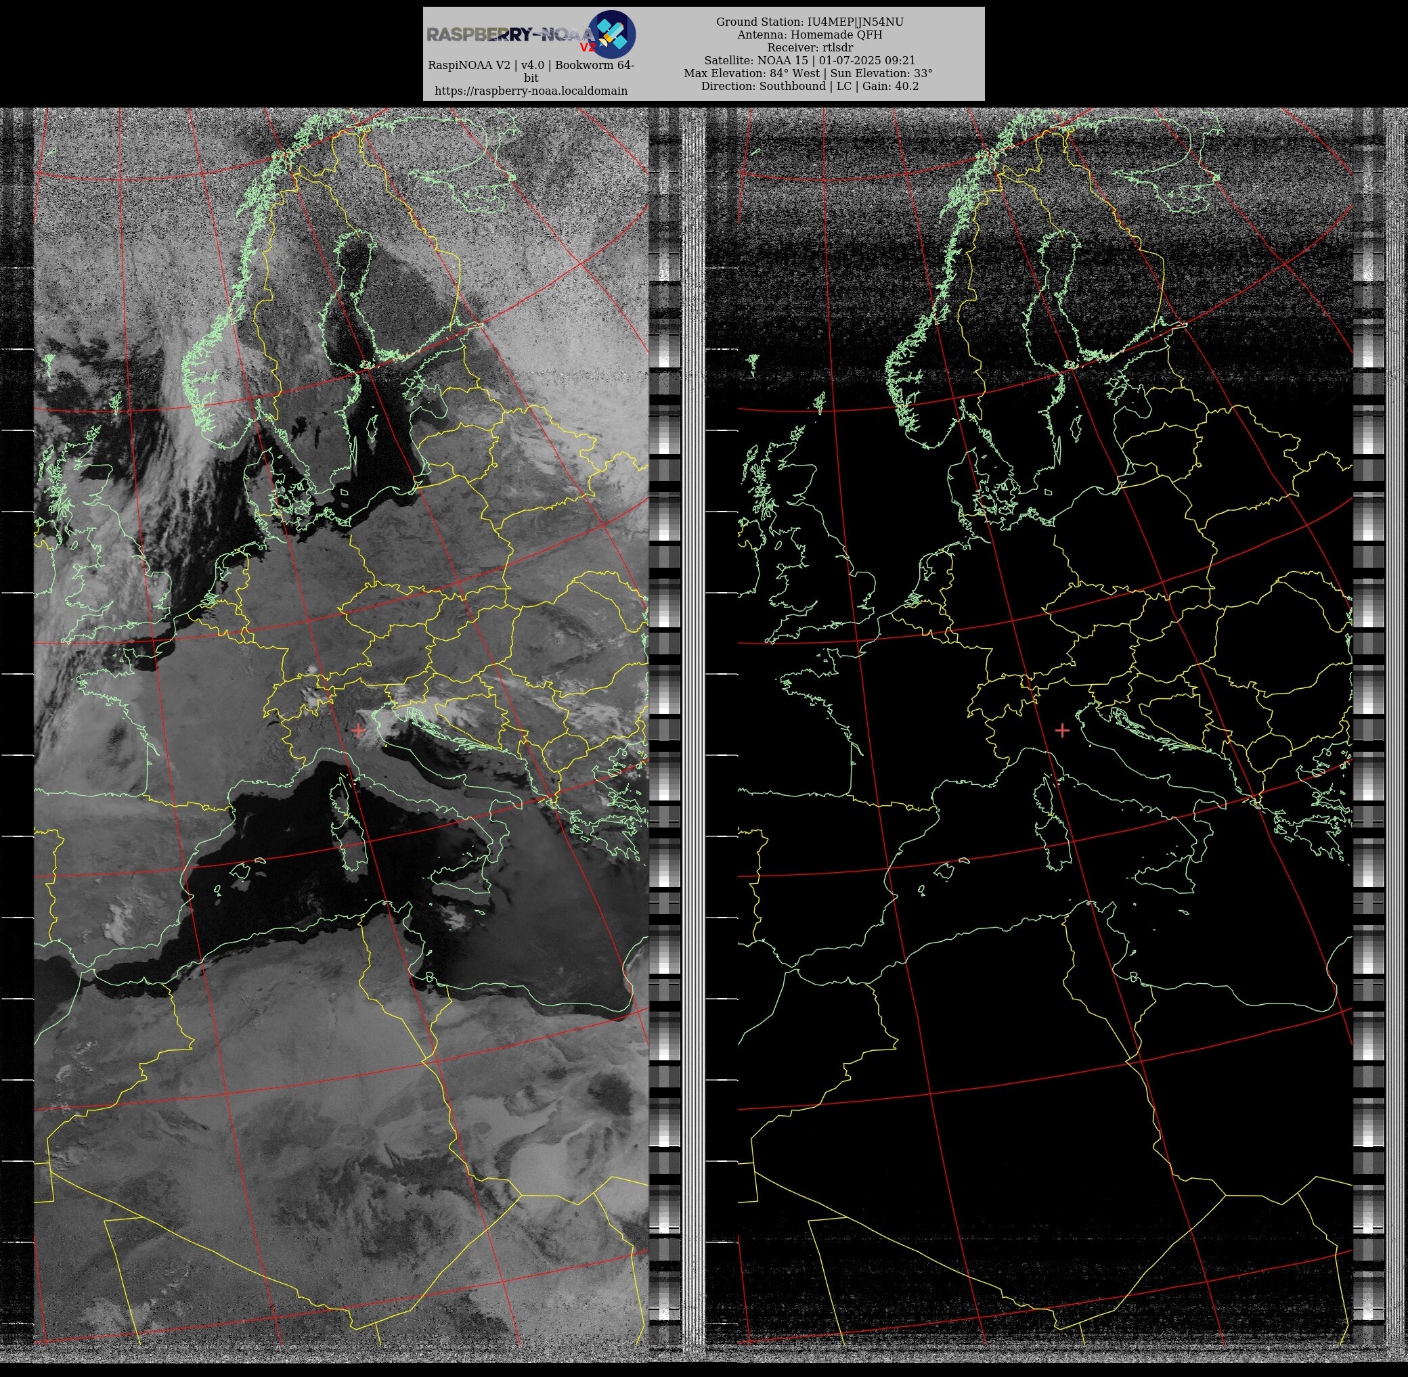This screenshot has width=1408, height=1377.
Task: Select the 'Satellite: NOAA 15 | 01-07-2025 09:21' line
Action: coord(810,60)
